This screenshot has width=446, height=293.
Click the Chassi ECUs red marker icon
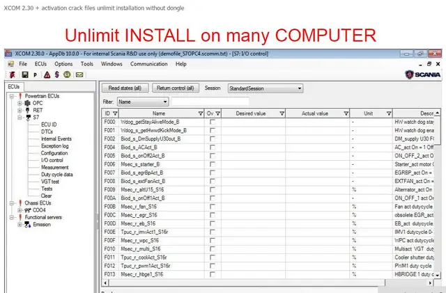pyautogui.click(x=20, y=203)
